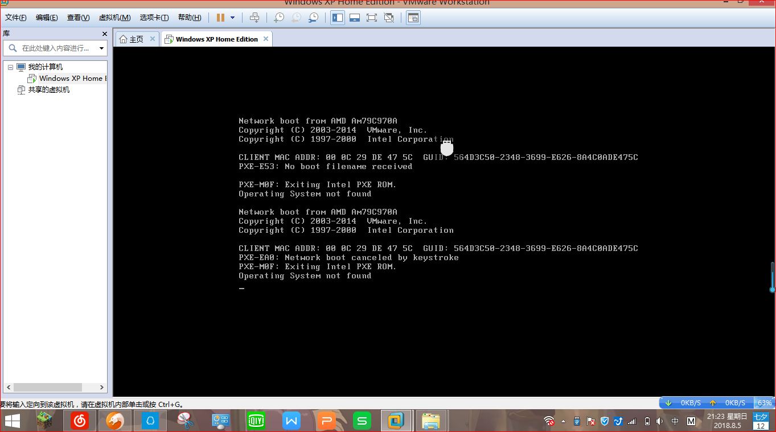Viewport: 776px width, 432px height.
Task: Open Control Panel from the taskbar
Action: [221, 421]
